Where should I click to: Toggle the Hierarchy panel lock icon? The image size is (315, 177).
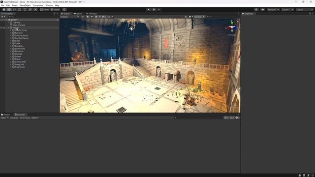[54, 14]
